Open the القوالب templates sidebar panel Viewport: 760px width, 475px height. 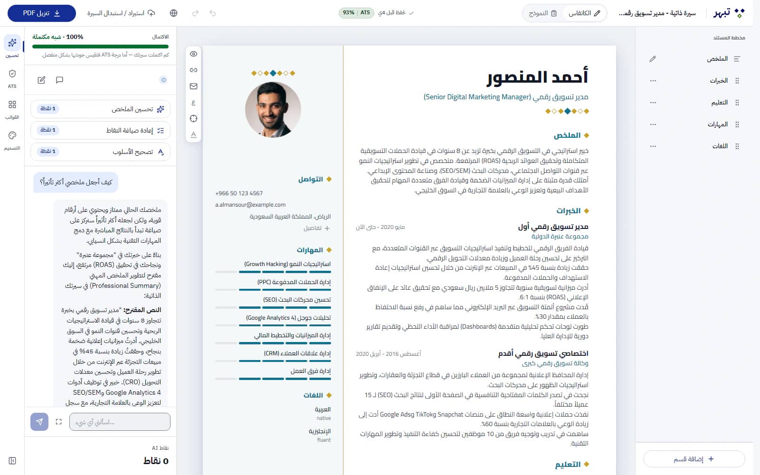coord(12,109)
